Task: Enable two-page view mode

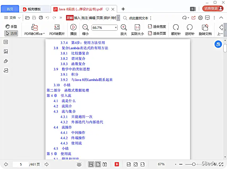Action: point(105,164)
